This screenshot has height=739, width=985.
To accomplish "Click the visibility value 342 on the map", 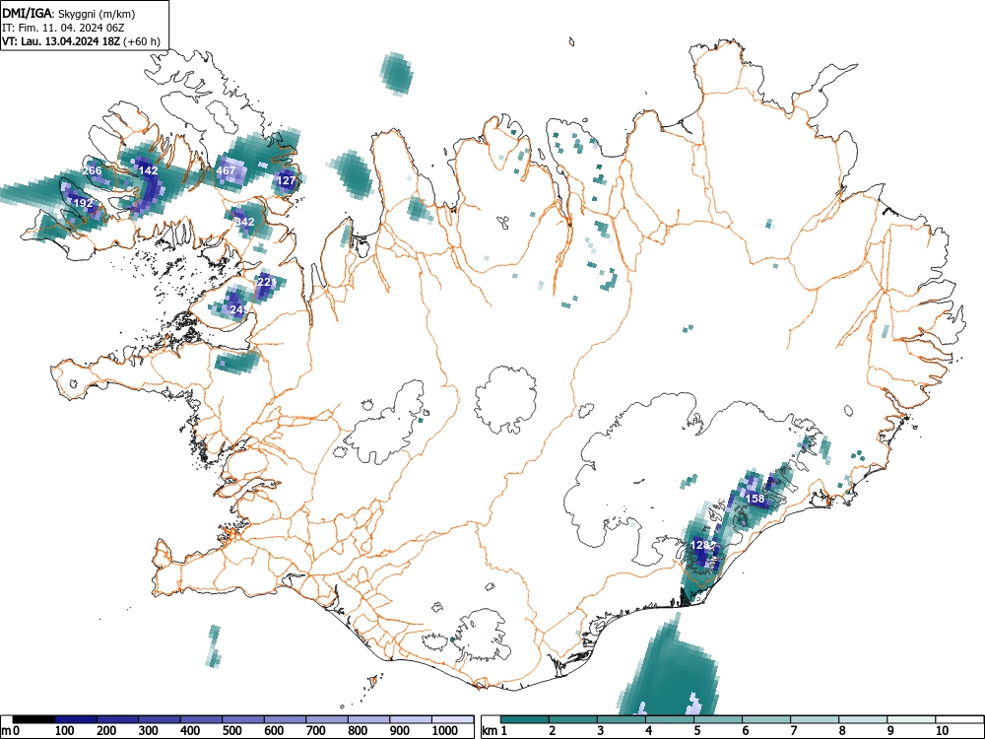I will [x=244, y=222].
